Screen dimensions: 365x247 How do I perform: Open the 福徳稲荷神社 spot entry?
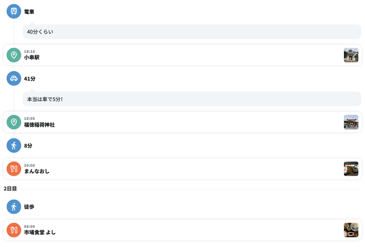pos(182,122)
